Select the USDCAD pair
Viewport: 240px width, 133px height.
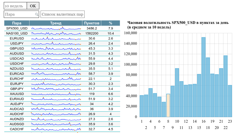(17, 59)
